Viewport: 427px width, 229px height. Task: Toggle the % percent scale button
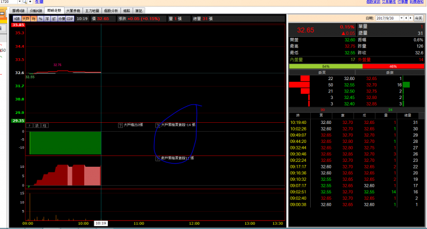[40, 19]
